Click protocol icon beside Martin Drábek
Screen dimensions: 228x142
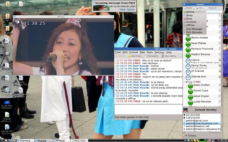pos(220,38)
